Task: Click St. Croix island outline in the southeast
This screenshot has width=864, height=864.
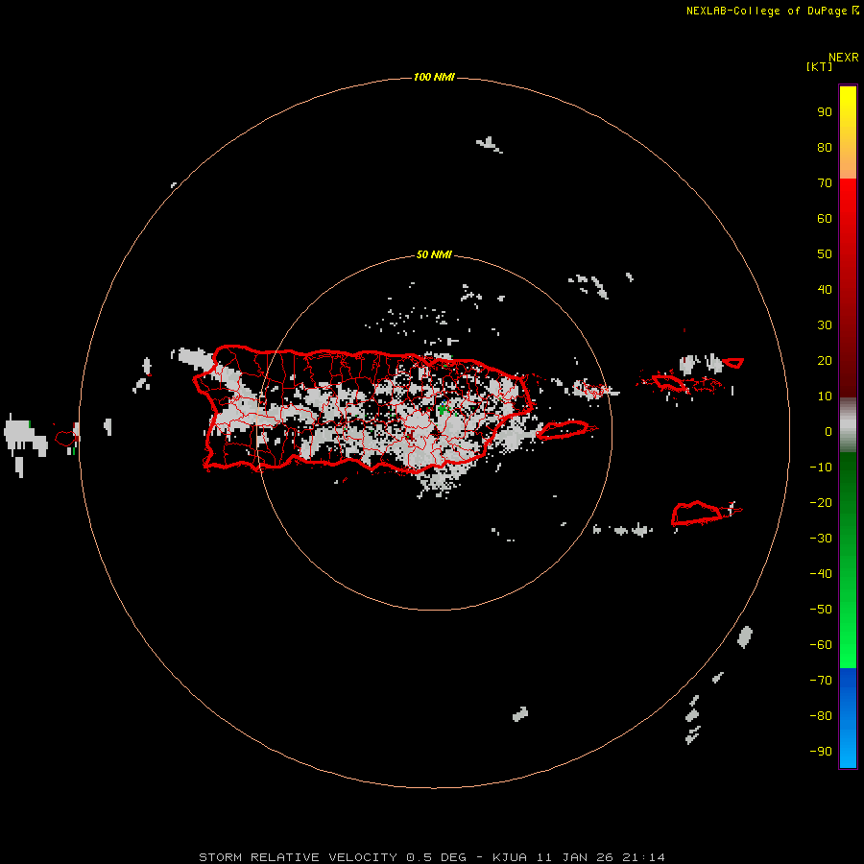Action: 696,513
